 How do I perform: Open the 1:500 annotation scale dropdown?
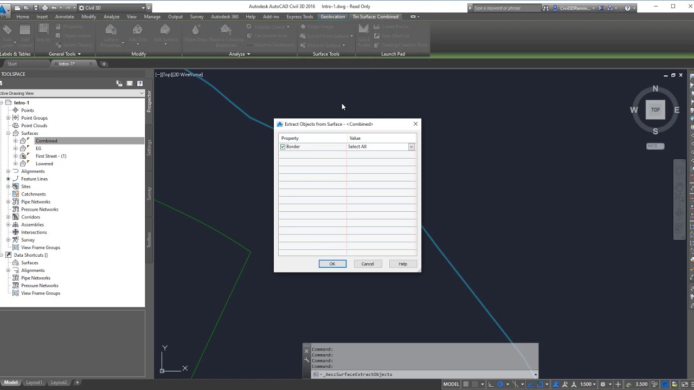coord(588,384)
